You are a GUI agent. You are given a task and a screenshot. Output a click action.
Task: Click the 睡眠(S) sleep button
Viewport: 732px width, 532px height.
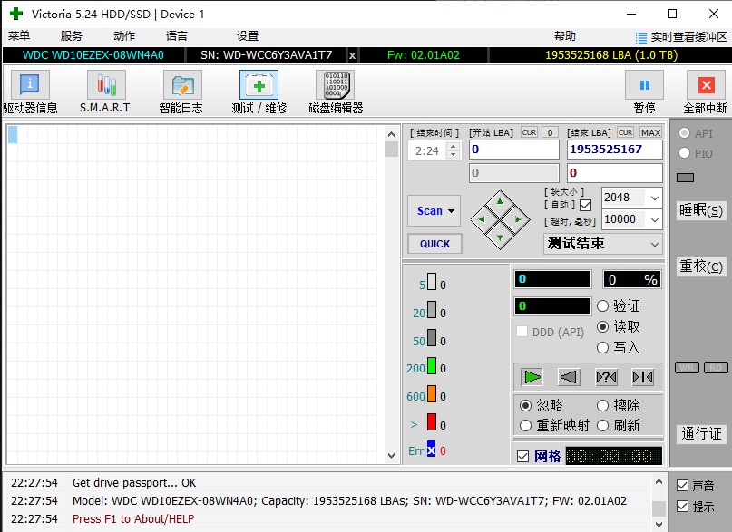[x=701, y=210]
